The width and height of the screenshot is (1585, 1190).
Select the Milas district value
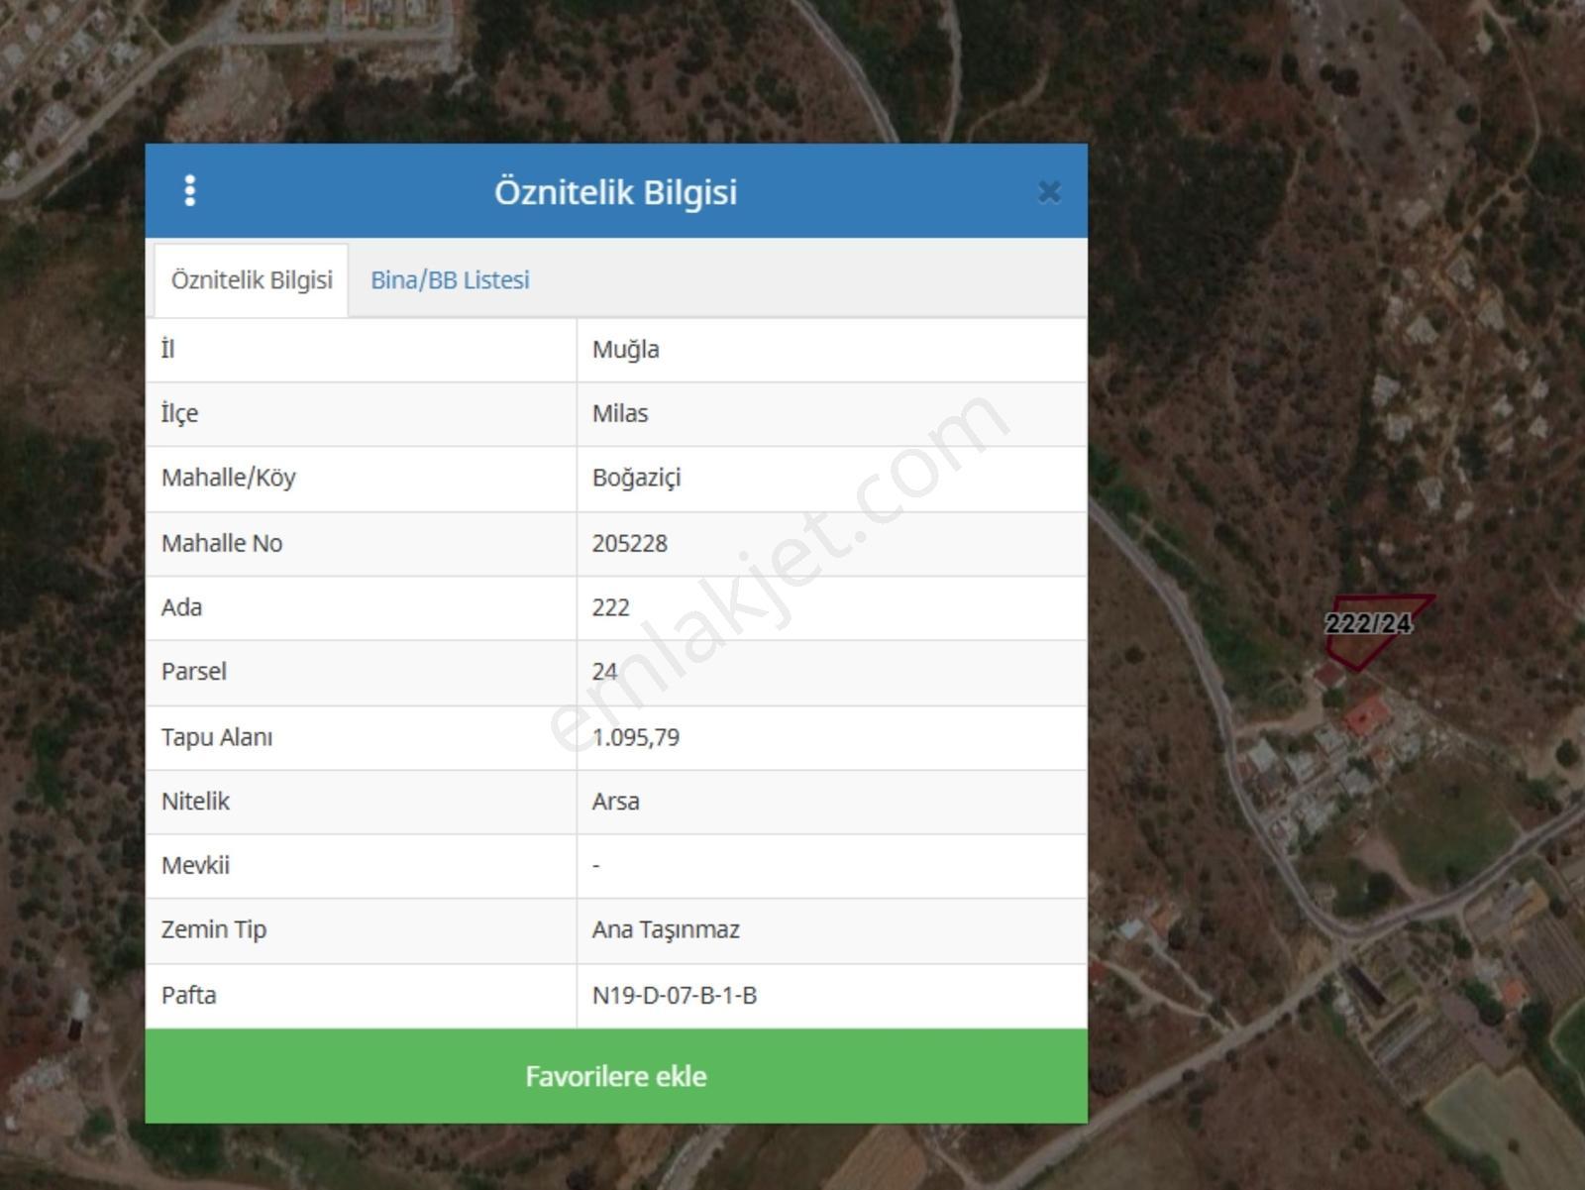coord(620,414)
